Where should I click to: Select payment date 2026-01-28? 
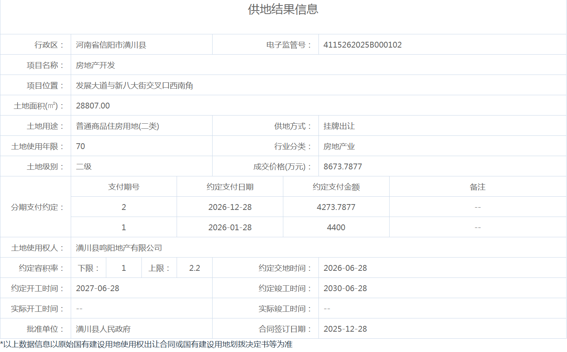pos(230,228)
